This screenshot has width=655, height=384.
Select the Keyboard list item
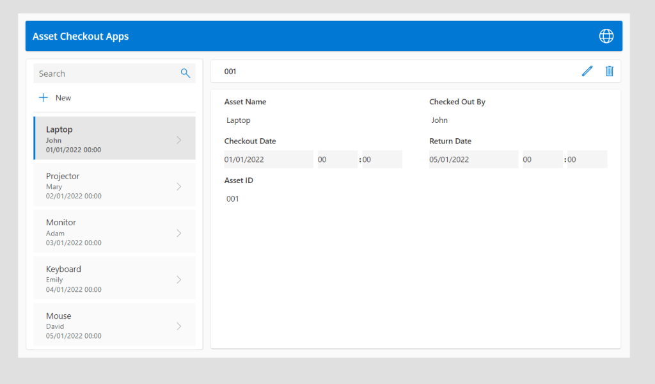tap(114, 278)
